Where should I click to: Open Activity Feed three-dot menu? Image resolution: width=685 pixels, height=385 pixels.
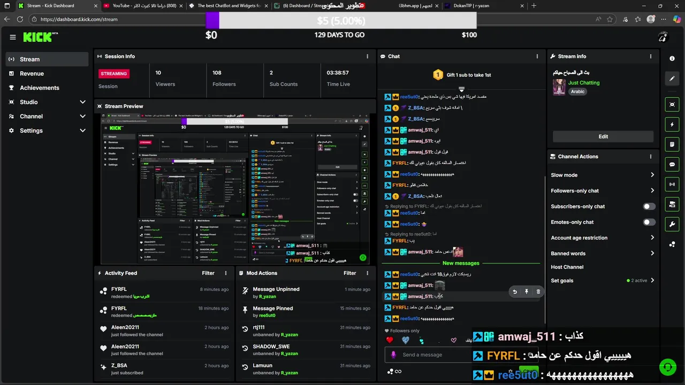[x=226, y=273]
